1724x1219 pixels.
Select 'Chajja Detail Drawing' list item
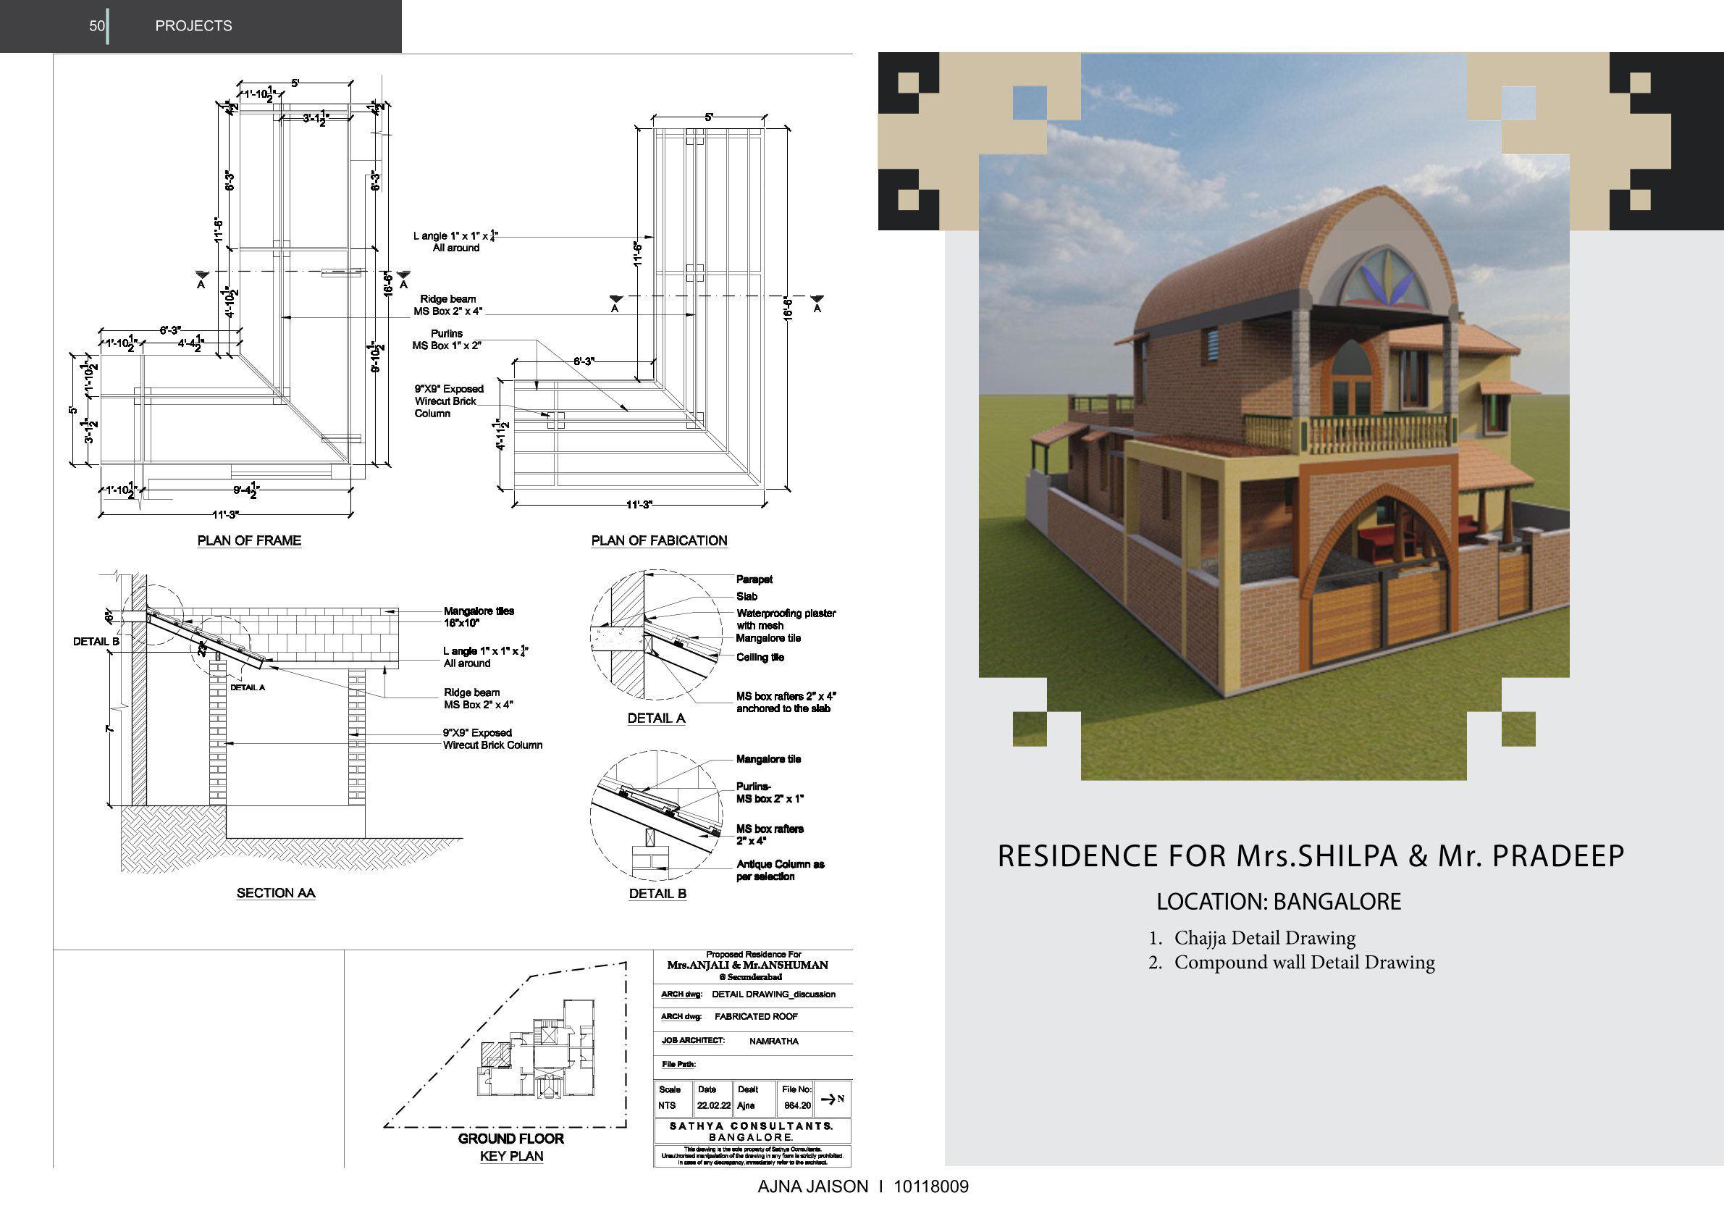tap(1264, 938)
